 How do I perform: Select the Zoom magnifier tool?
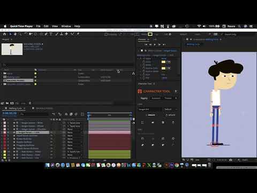tap(20, 34)
